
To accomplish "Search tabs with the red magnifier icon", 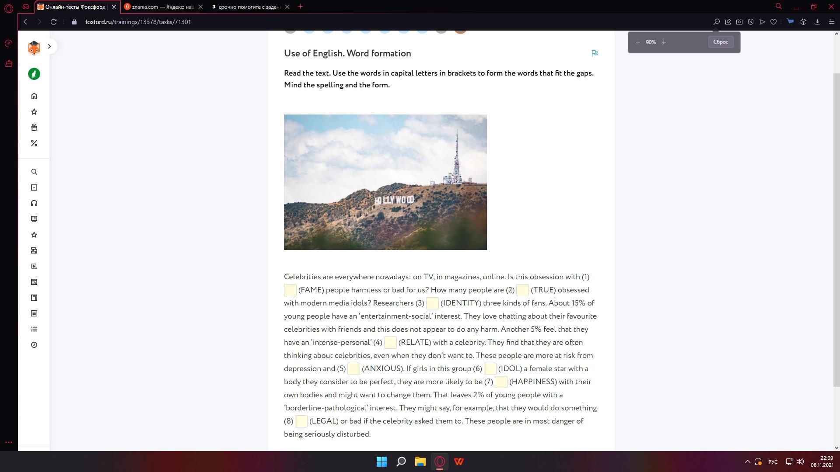I will (779, 7).
